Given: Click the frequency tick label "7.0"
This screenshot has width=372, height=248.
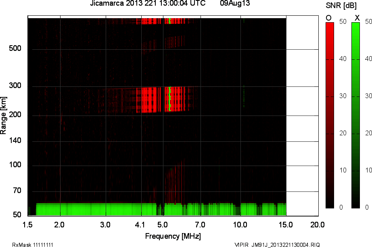Looking at the screenshot, I should 200,225.
